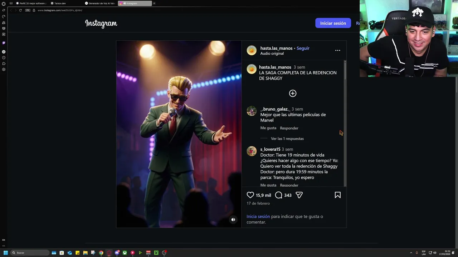The image size is (458, 257).
Task: Click the address bar URL
Action: [x=60, y=10]
